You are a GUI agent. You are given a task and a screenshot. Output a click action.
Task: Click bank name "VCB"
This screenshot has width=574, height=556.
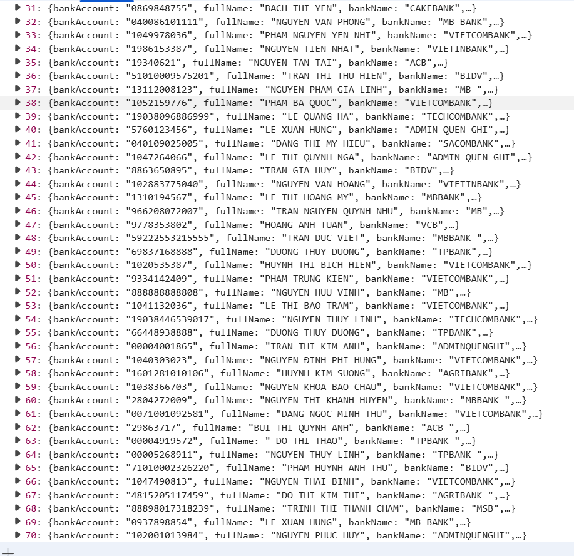(x=429, y=225)
